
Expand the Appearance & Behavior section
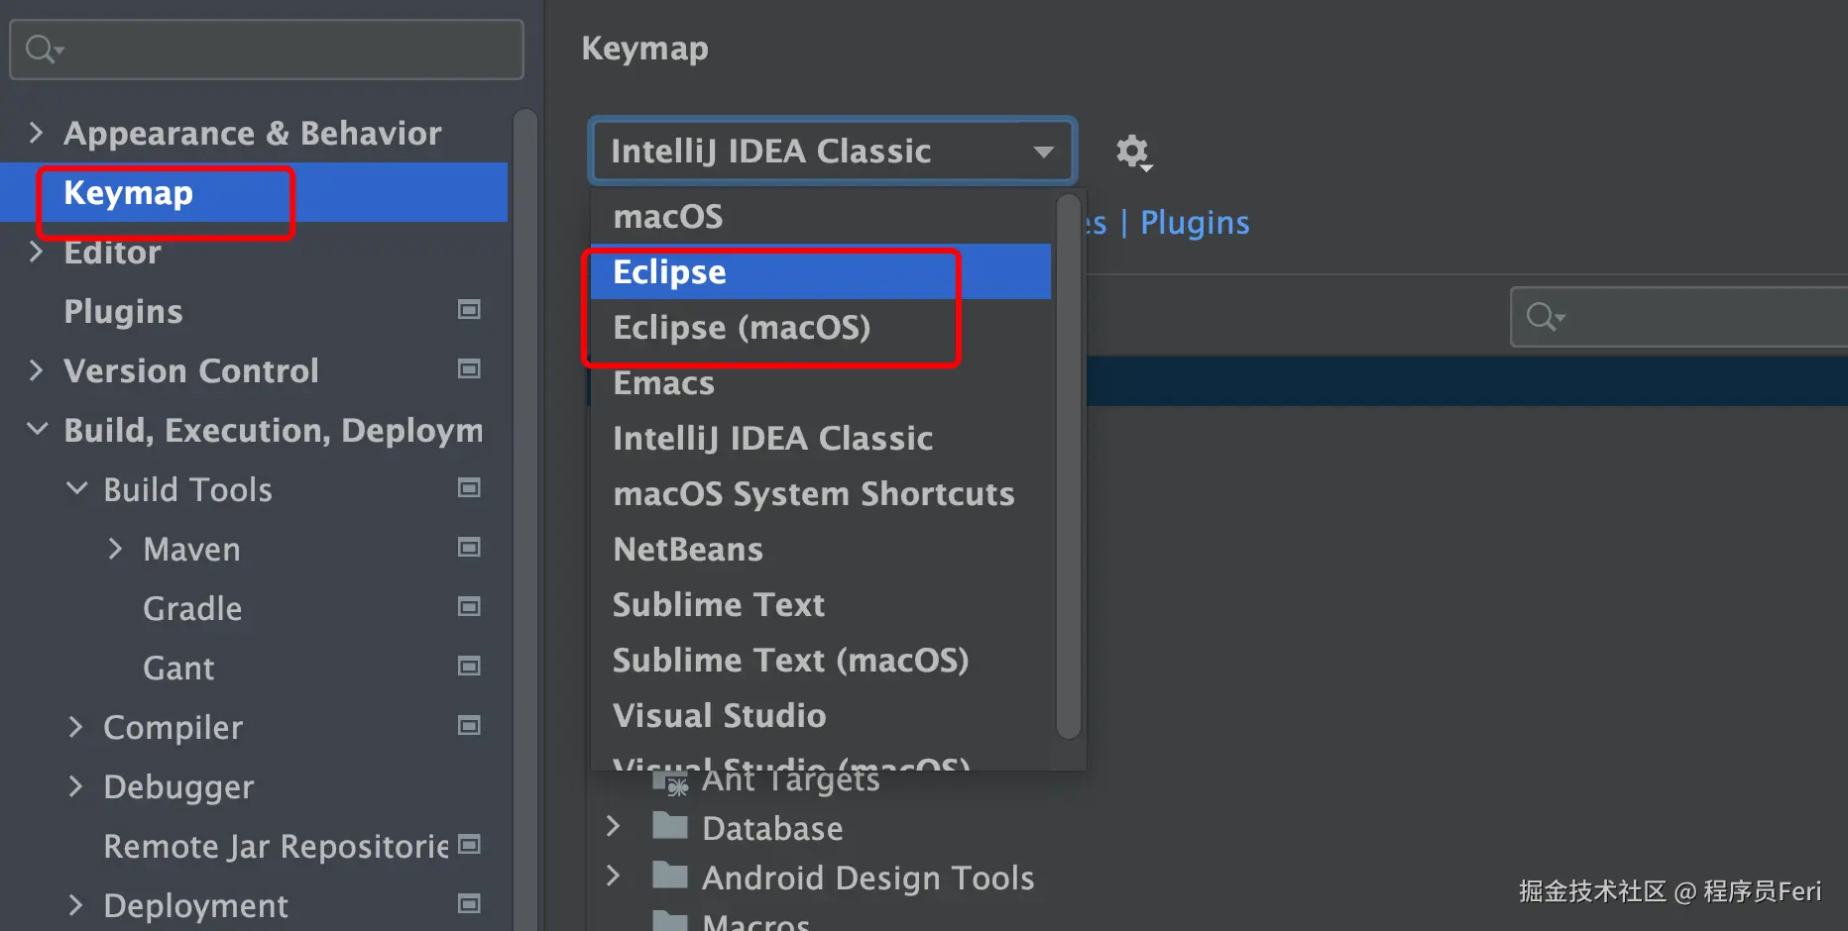37,133
